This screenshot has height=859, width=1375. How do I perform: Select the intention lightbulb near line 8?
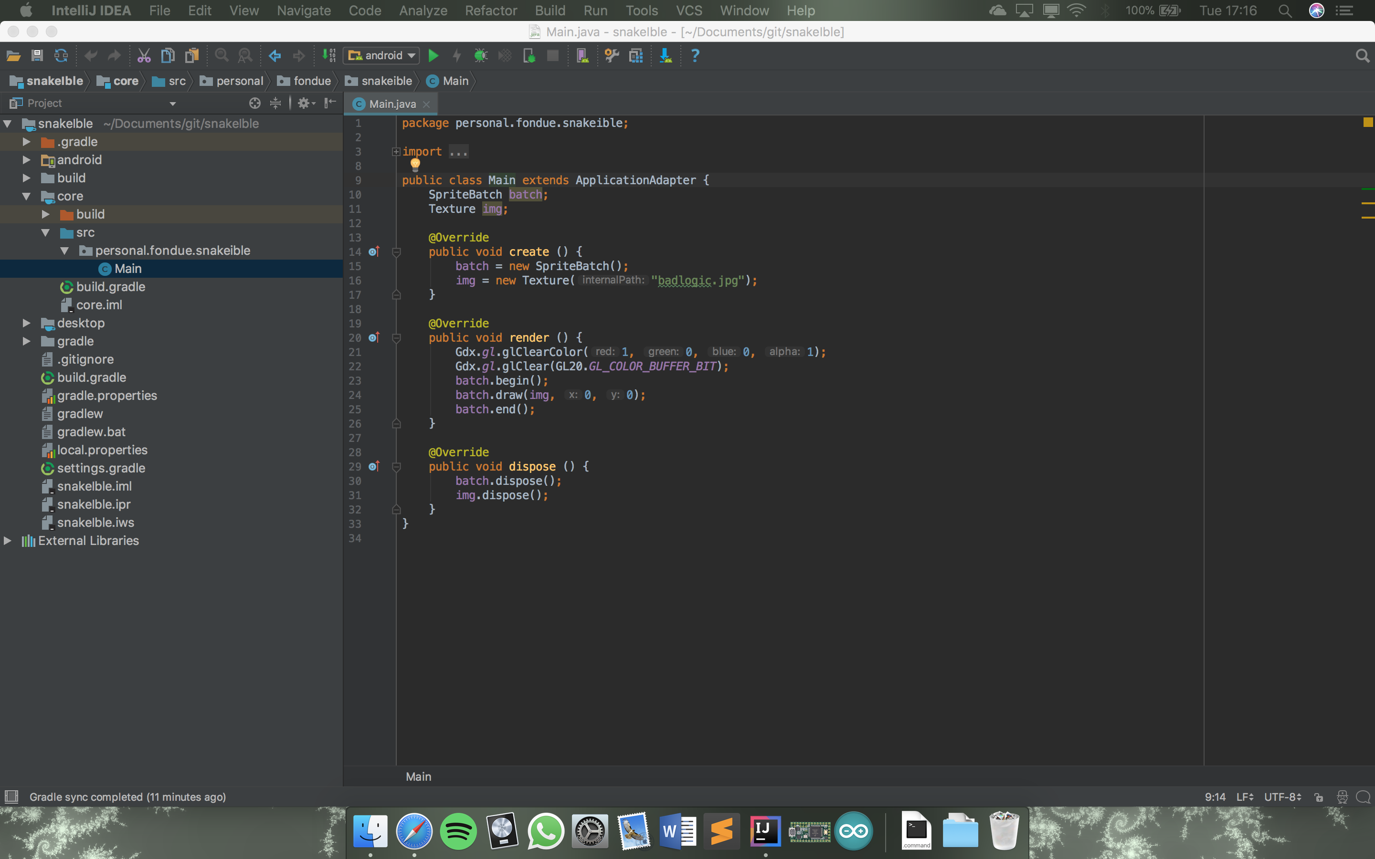[x=415, y=165]
